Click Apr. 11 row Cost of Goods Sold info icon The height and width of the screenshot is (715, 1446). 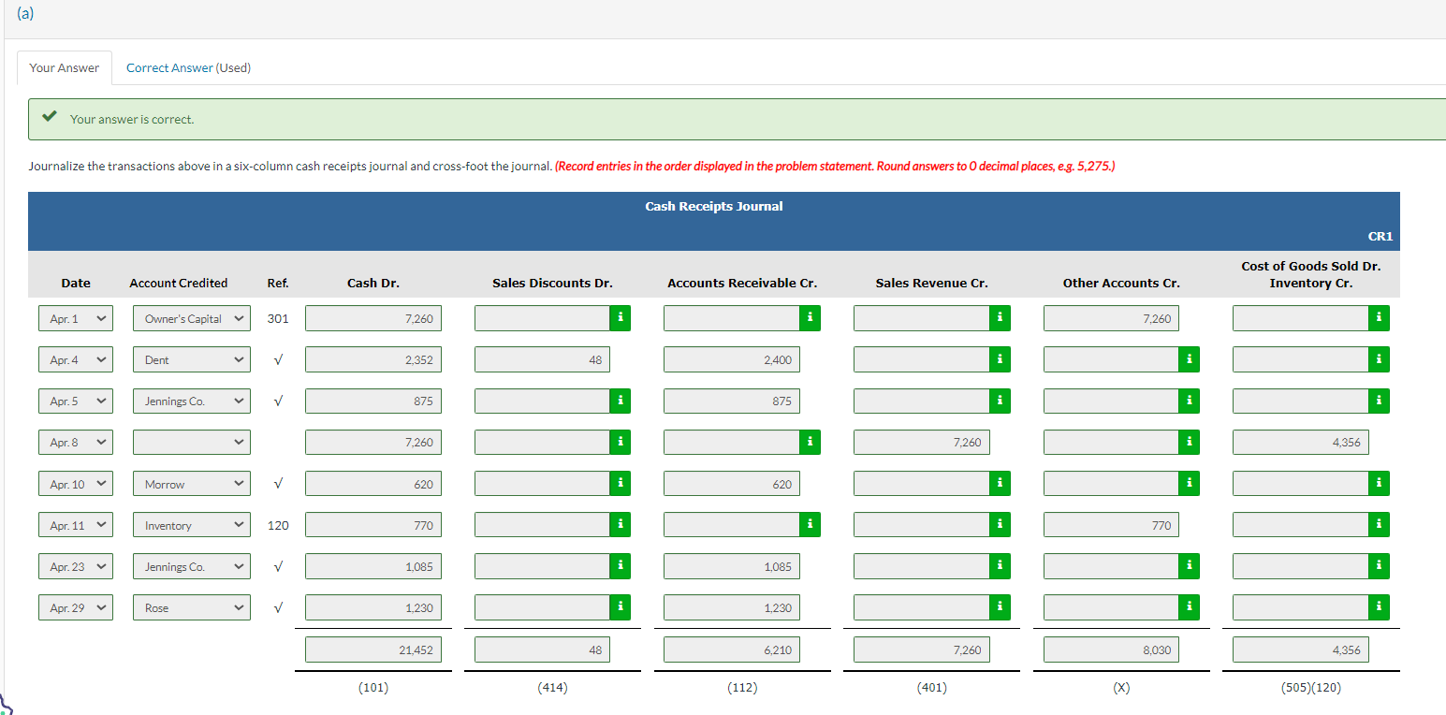pyautogui.click(x=1379, y=525)
